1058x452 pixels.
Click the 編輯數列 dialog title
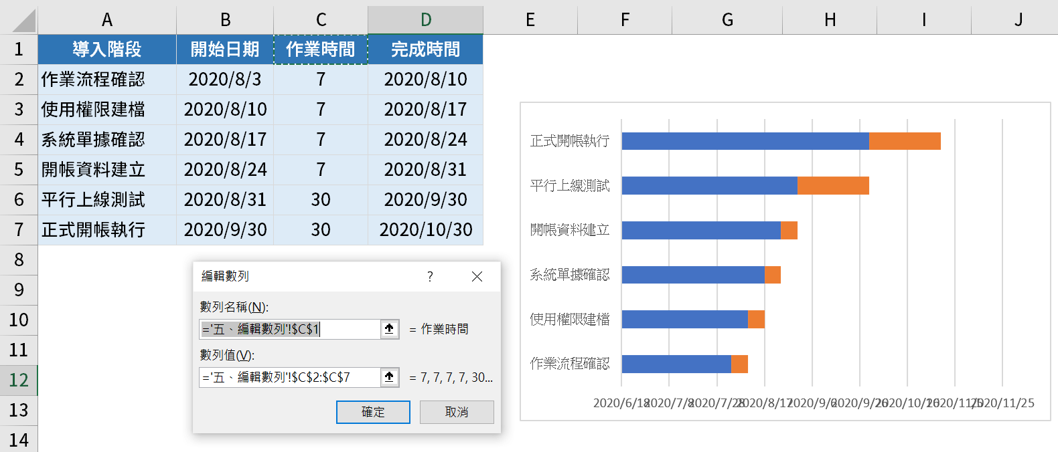[x=225, y=276]
